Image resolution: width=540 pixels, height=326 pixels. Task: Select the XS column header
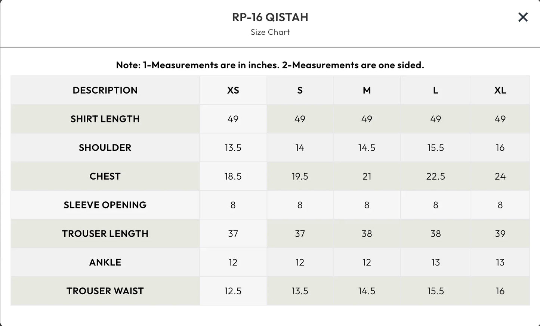[x=233, y=90]
